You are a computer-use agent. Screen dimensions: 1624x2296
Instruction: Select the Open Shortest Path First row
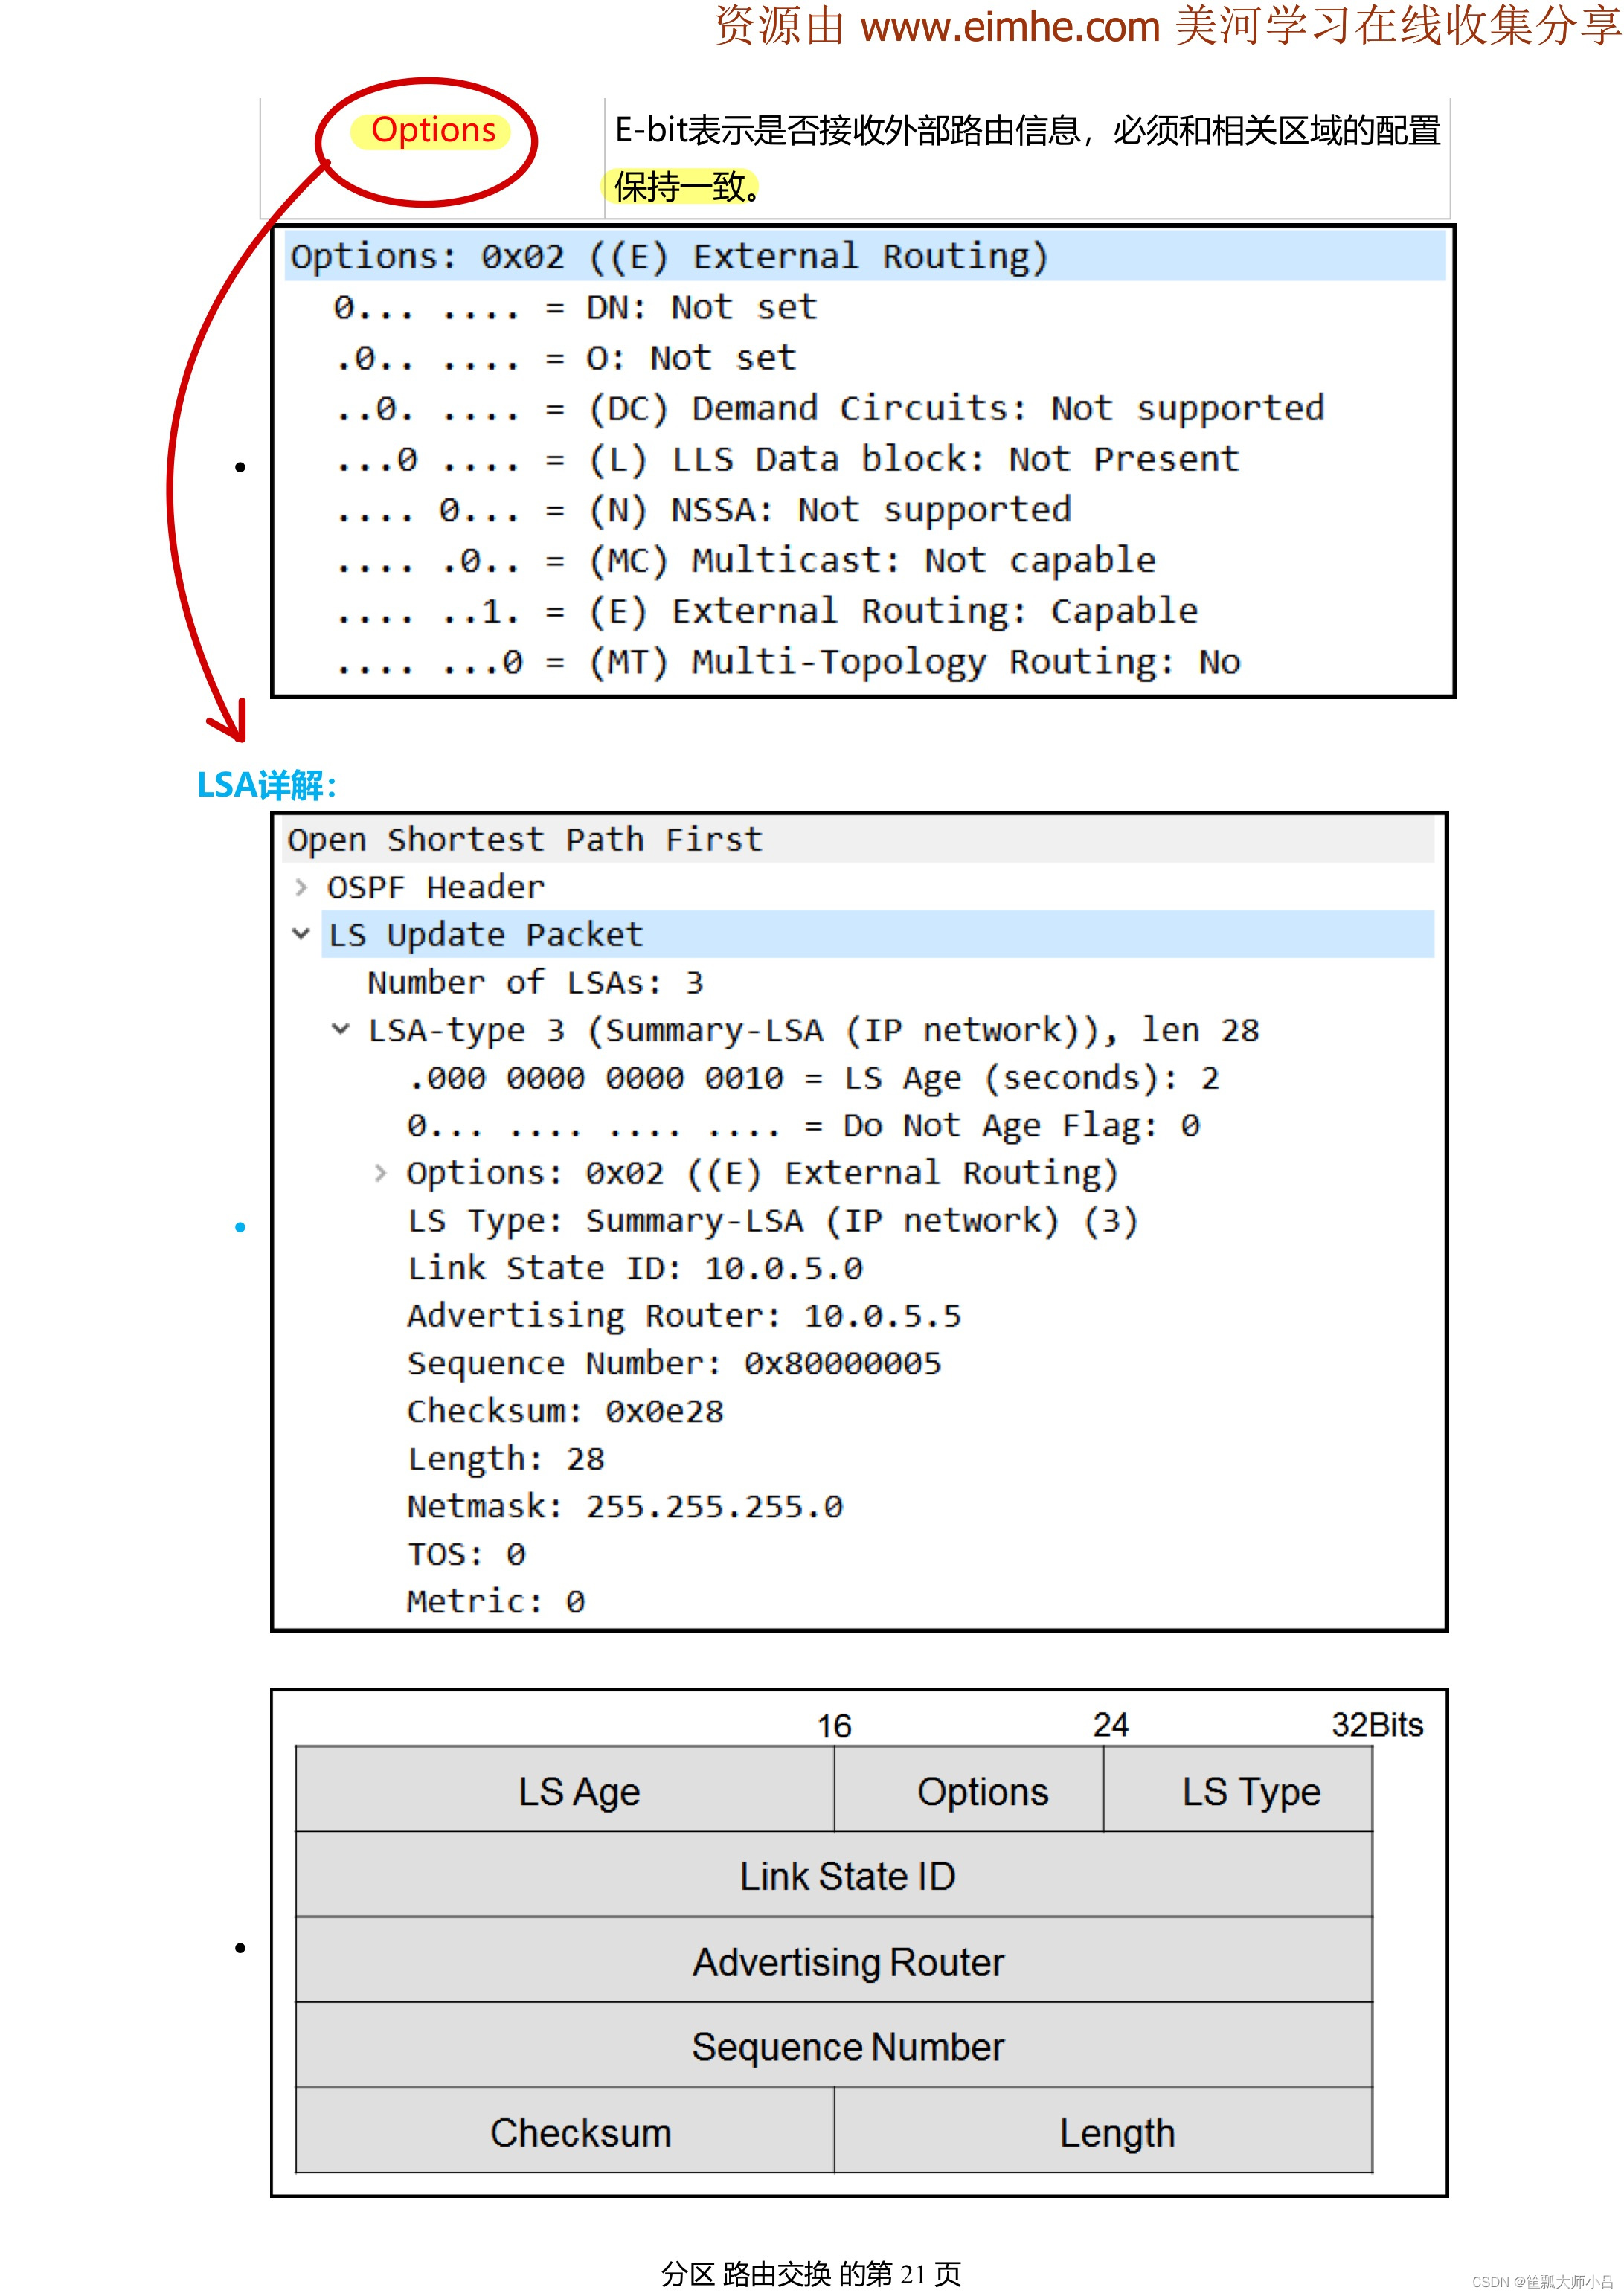[524, 839]
